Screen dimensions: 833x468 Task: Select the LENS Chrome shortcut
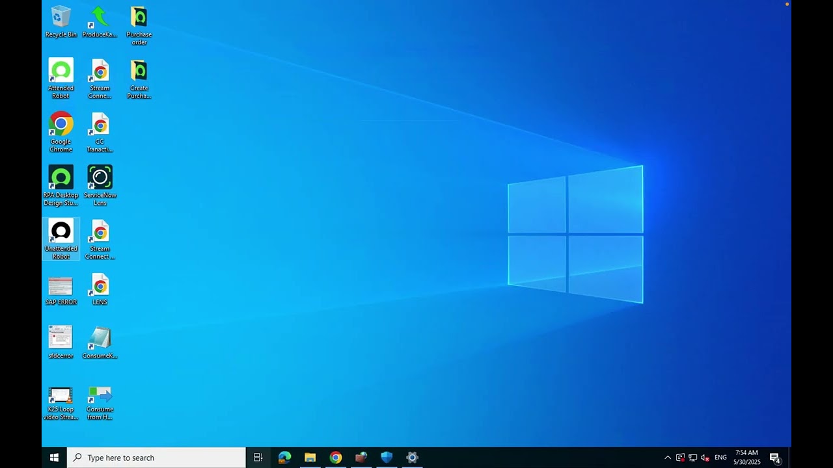pyautogui.click(x=100, y=289)
